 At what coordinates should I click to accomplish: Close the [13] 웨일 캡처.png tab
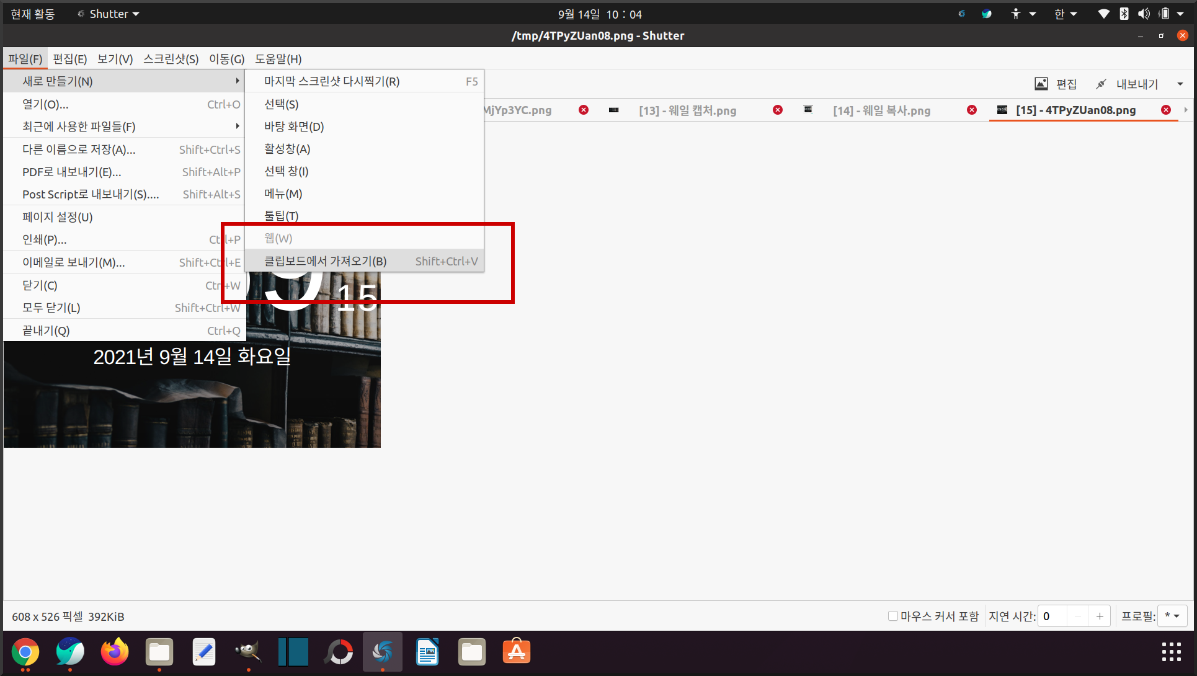(x=778, y=110)
